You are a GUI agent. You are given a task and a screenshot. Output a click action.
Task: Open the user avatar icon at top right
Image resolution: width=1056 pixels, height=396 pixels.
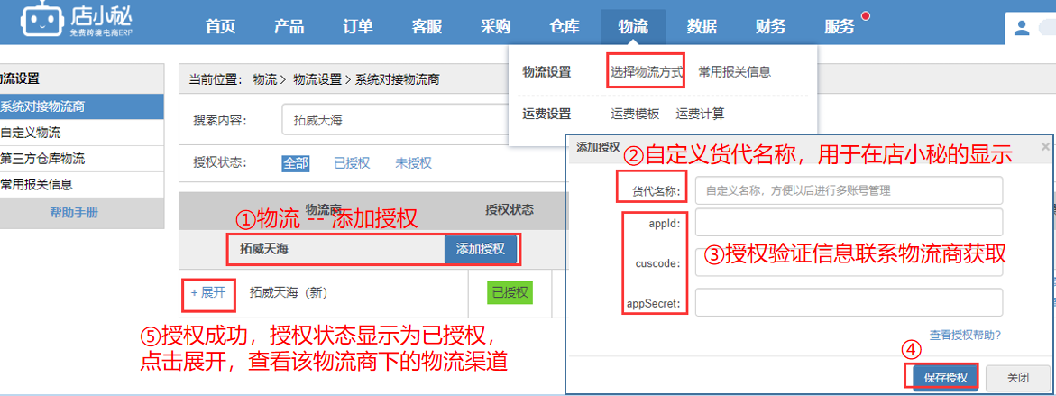(1022, 28)
